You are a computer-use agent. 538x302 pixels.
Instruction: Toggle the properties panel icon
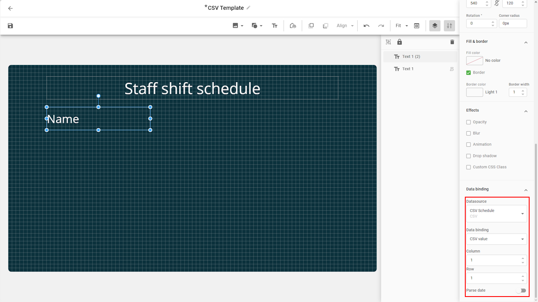coord(449,26)
